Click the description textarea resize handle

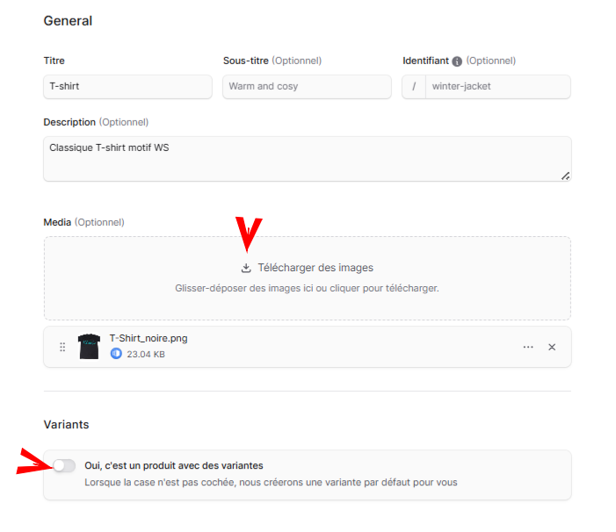point(565,176)
